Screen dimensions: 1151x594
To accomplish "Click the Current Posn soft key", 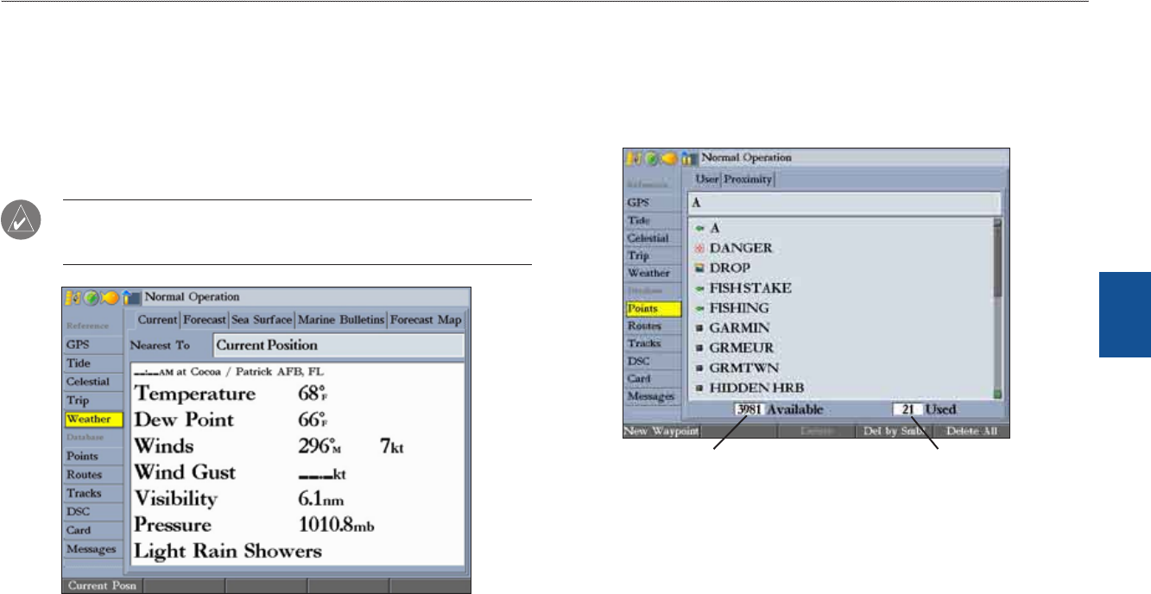I will [x=102, y=587].
